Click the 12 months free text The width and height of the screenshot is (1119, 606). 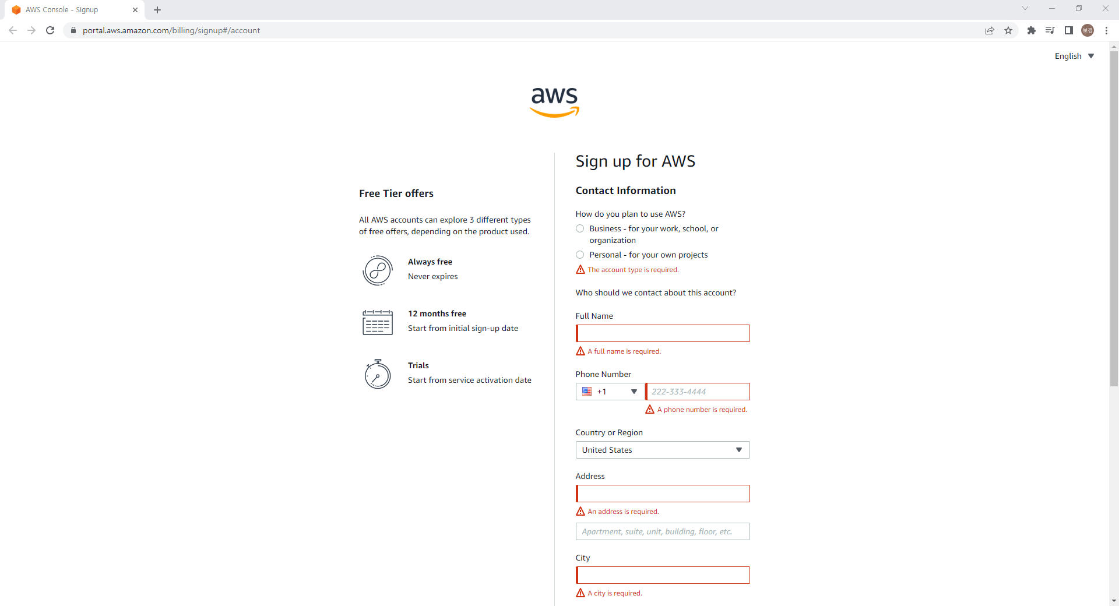click(437, 313)
